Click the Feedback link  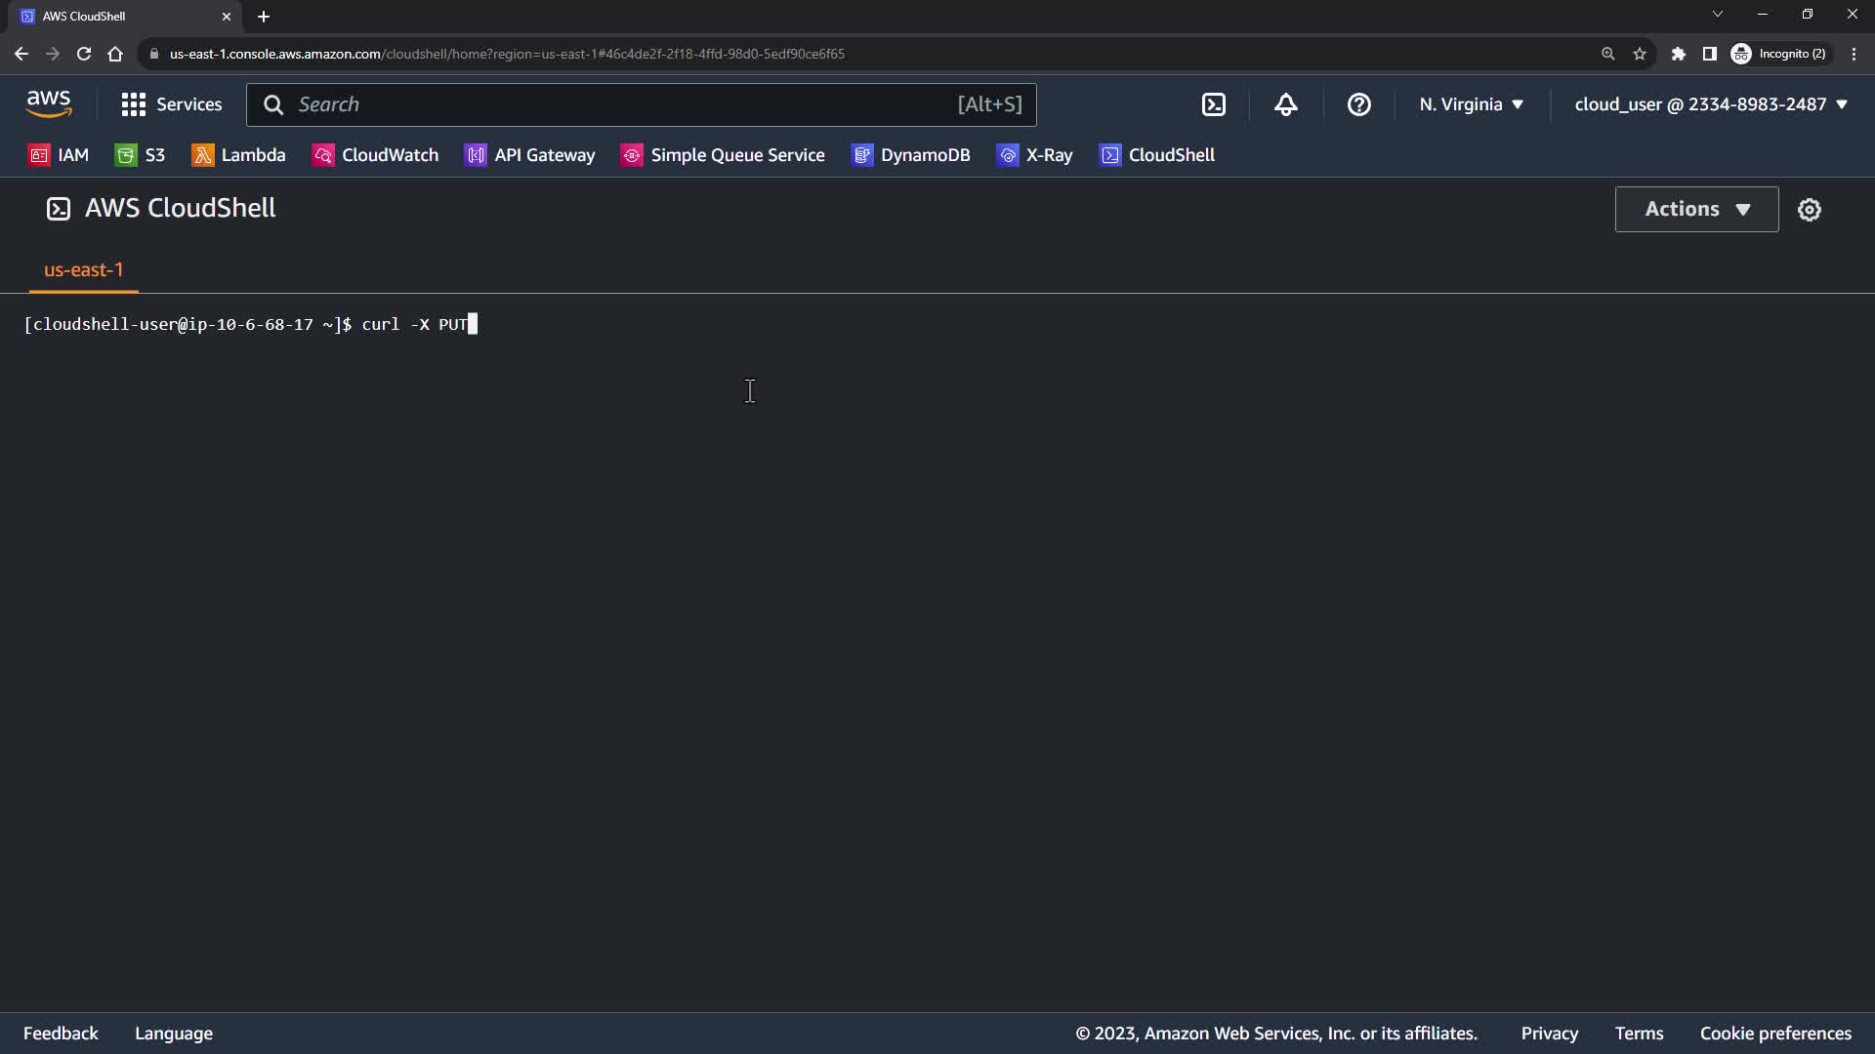[x=61, y=1034]
